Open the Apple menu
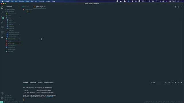Viewport: 184px width, 103px height. (x=3, y=1)
